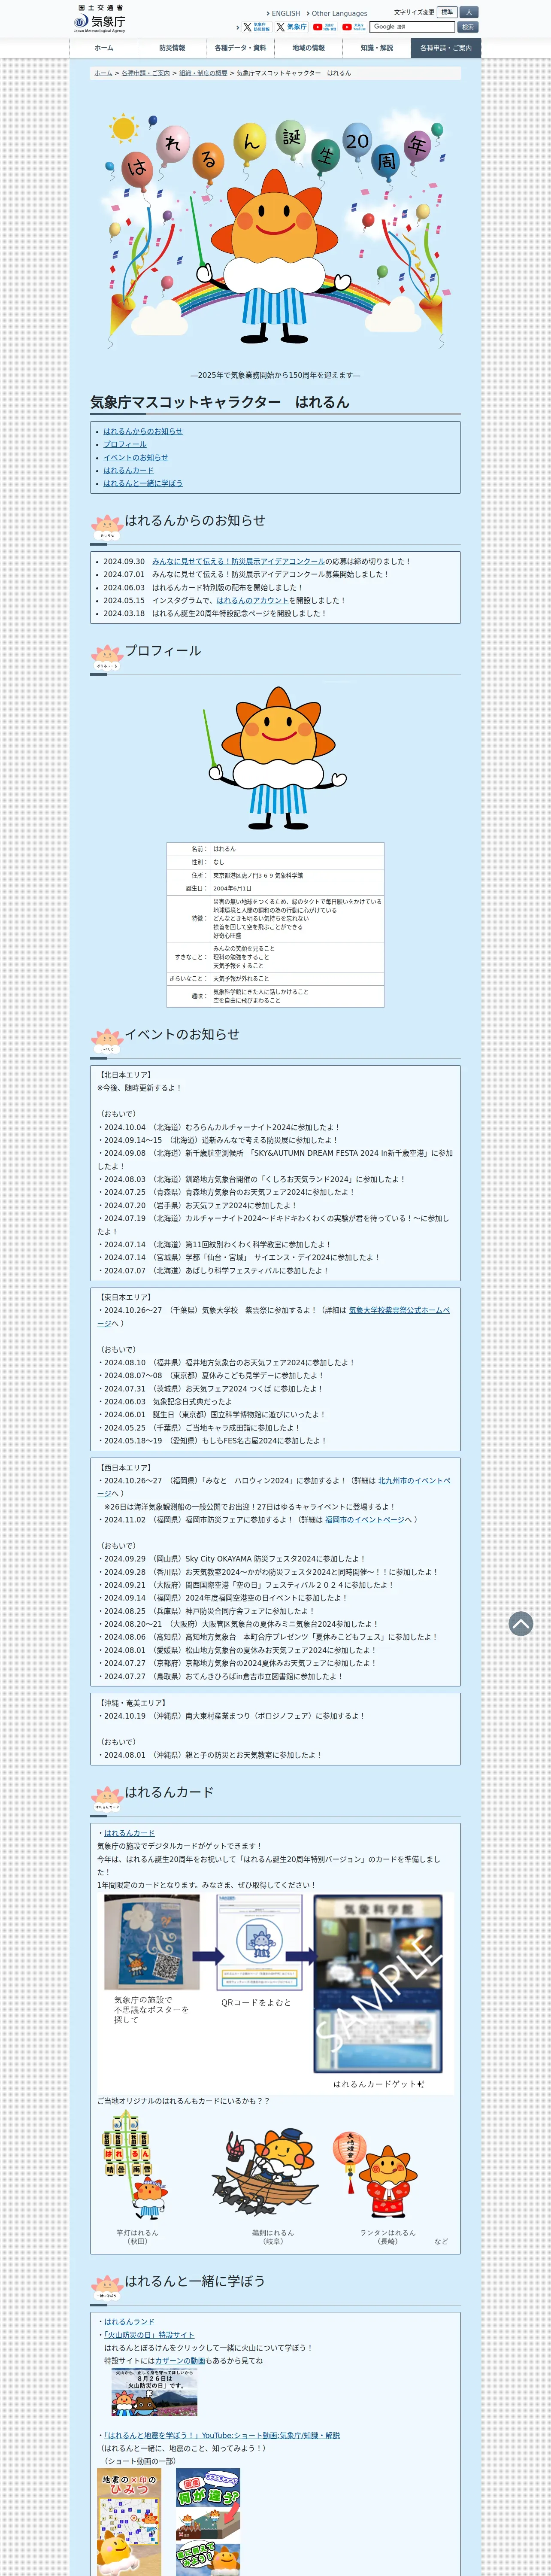
Task: Jump to はれるんと一緒に学ぼう in contents list
Action: 143,483
